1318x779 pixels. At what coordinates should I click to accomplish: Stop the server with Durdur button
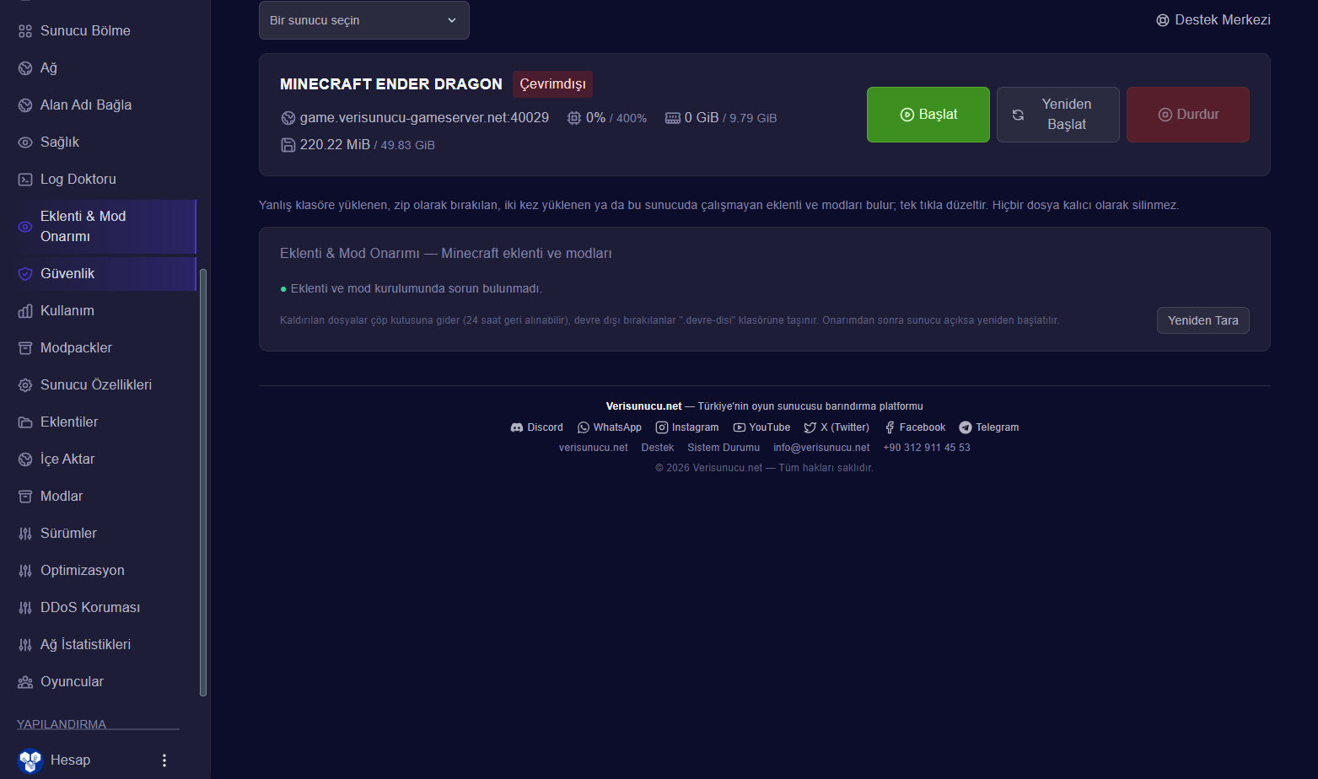point(1188,115)
